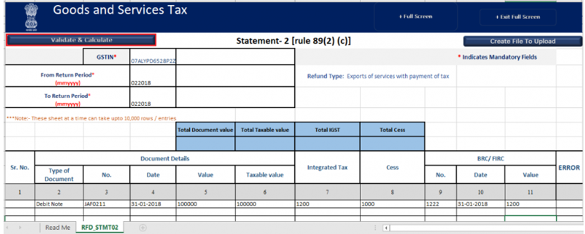The image size is (585, 234).
Task: Click Total Document value header cell
Action: pyautogui.click(x=205, y=130)
